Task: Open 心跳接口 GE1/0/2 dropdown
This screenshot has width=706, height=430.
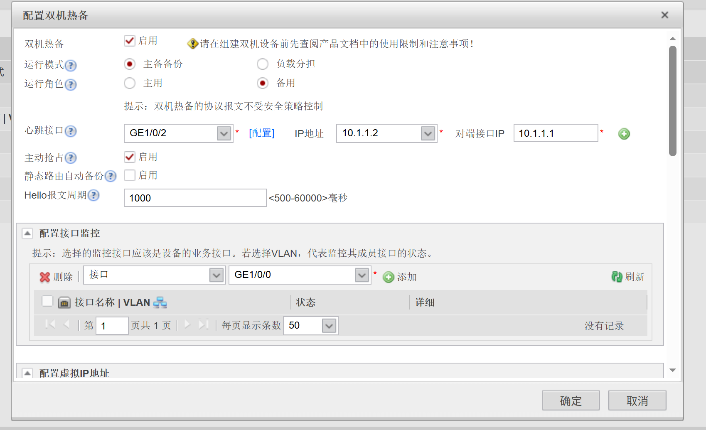Action: [x=224, y=134]
